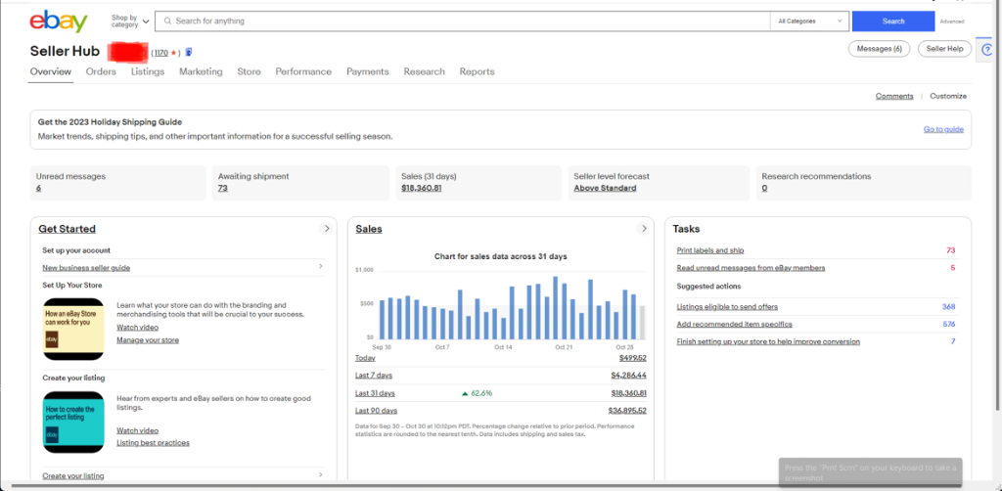Click Customize
Viewport: 1002px width, 491px height.
pyautogui.click(x=948, y=96)
